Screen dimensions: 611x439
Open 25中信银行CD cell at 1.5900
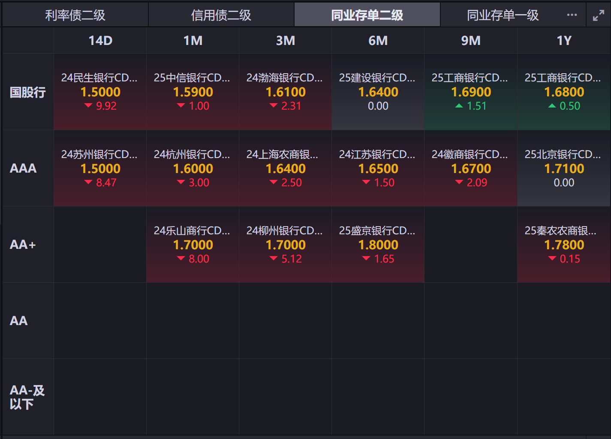point(193,92)
